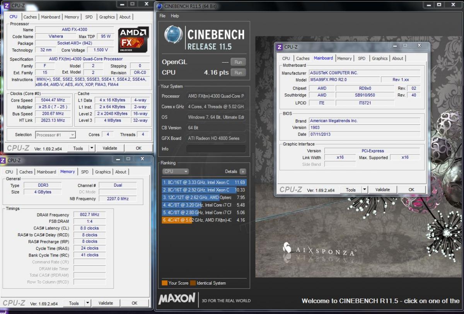Run the OpenGL benchmark
Image resolution: width=464 pixels, height=314 pixels.
[x=238, y=62]
